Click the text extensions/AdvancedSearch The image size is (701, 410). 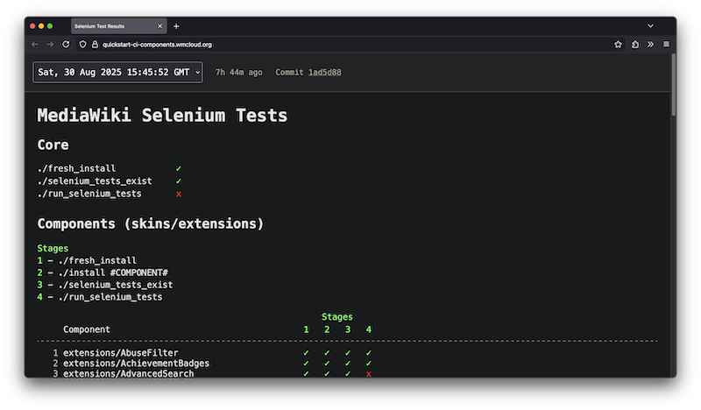(x=128, y=373)
